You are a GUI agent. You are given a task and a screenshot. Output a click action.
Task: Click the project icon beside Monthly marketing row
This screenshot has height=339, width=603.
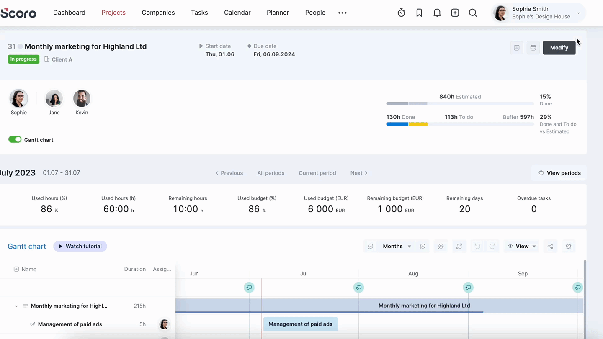click(25, 306)
